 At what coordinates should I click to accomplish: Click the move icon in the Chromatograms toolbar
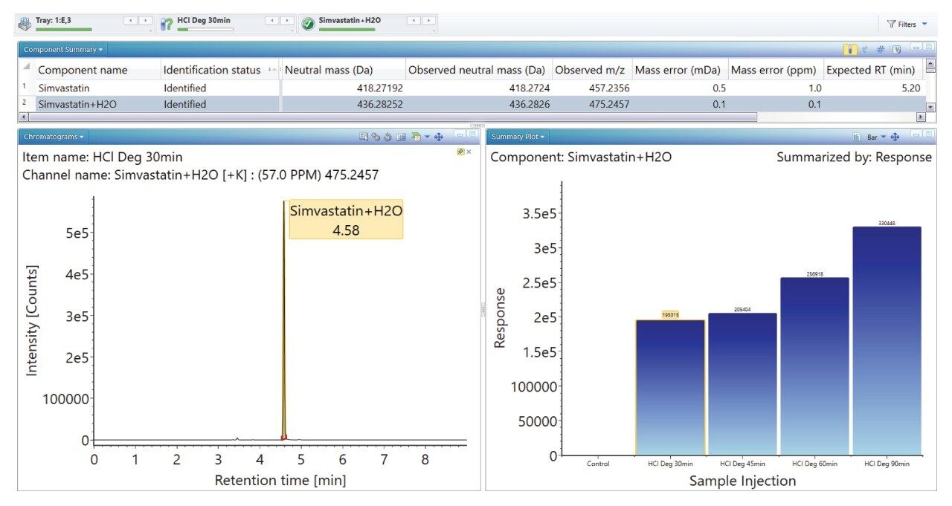tap(439, 137)
